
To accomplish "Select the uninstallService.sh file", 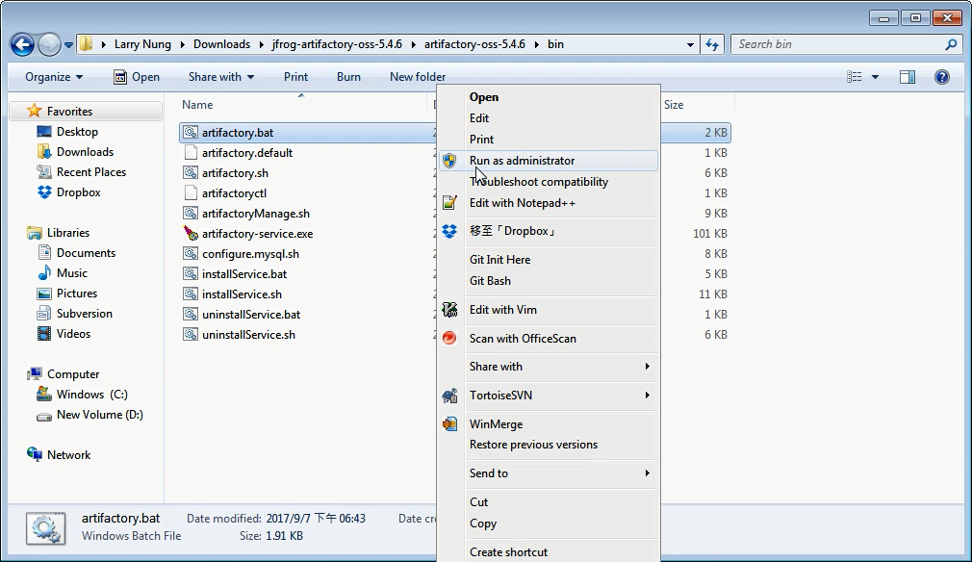I will 248,335.
